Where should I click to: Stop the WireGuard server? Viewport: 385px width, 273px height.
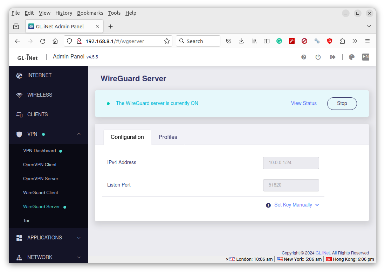click(342, 104)
